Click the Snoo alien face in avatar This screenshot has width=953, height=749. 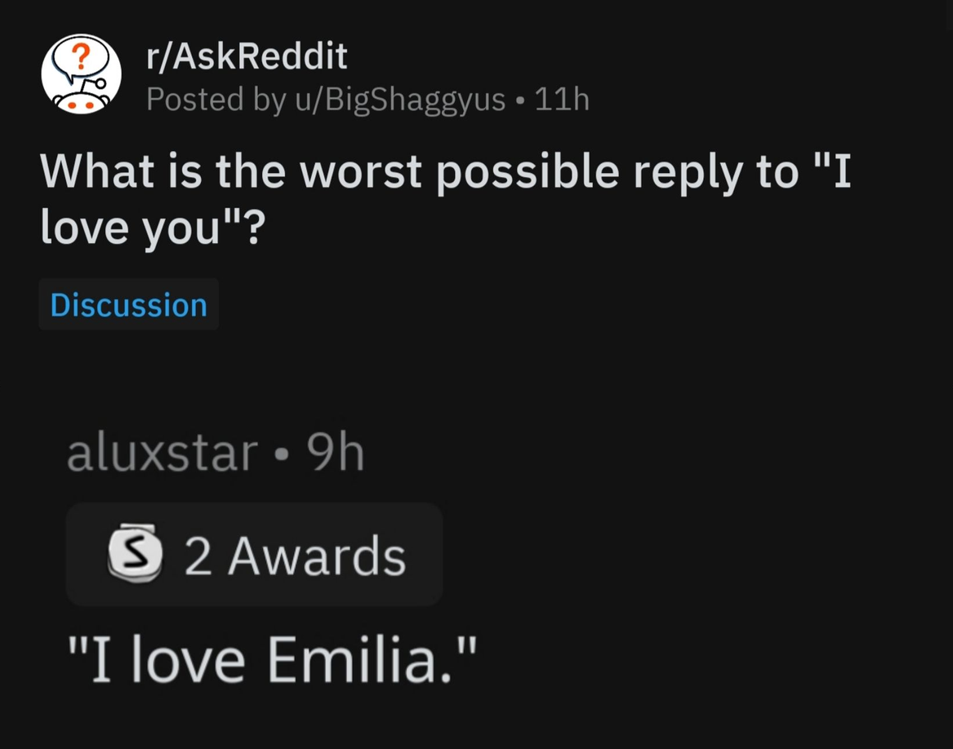81,101
